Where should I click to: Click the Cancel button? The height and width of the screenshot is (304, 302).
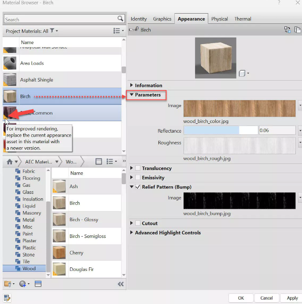[266, 298]
